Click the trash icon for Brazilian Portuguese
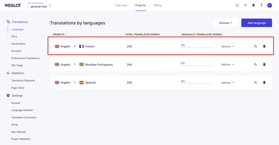The image size is (279, 145). [264, 64]
